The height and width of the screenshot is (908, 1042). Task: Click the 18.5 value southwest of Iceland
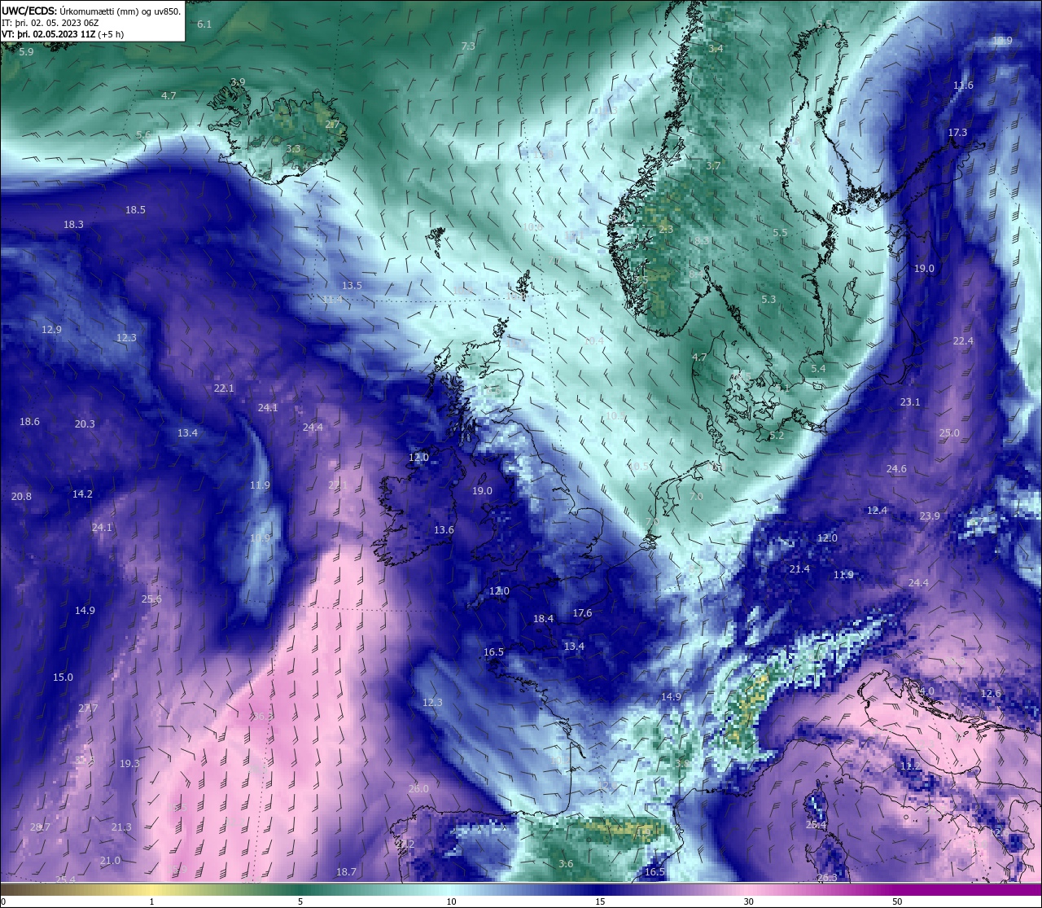click(135, 209)
